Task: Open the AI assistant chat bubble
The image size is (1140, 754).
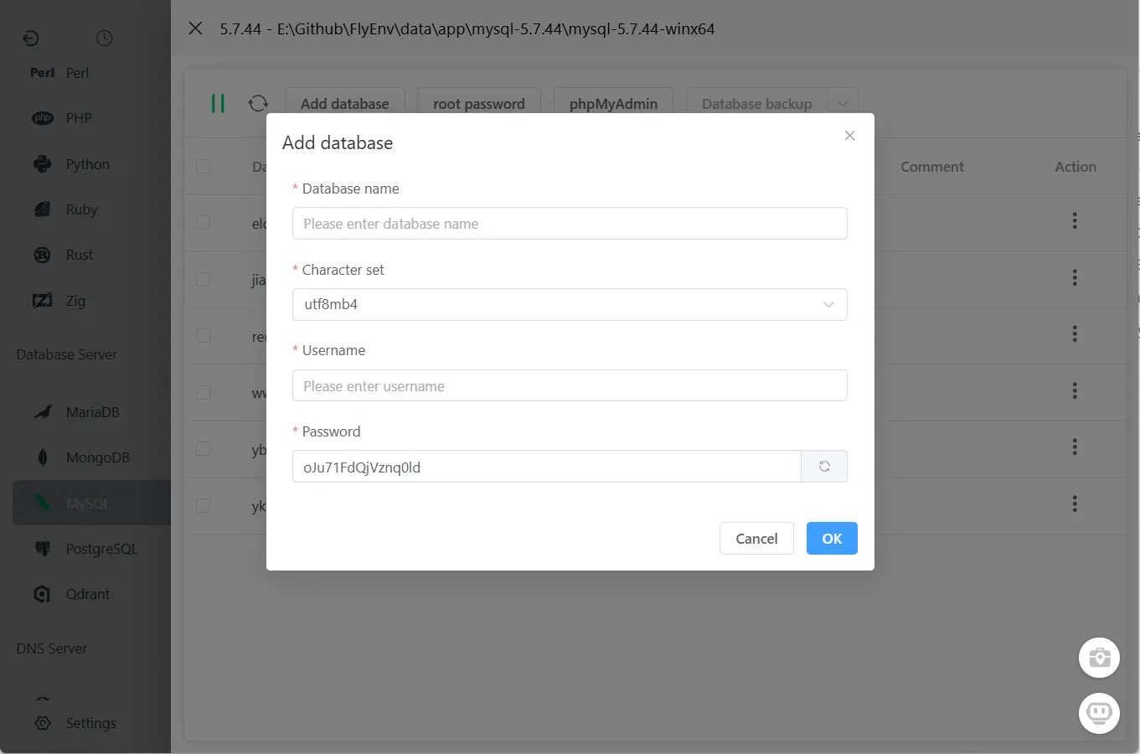Action: tap(1099, 713)
